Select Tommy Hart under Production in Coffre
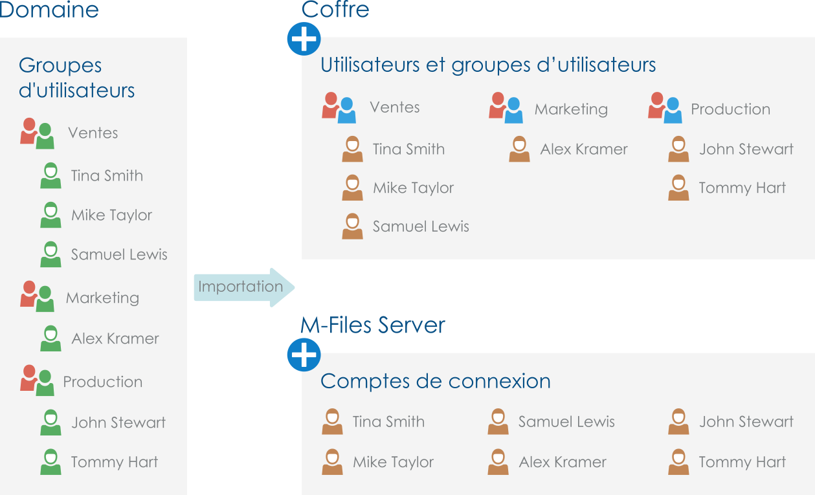Screen dimensions: 815x495 [742, 188]
